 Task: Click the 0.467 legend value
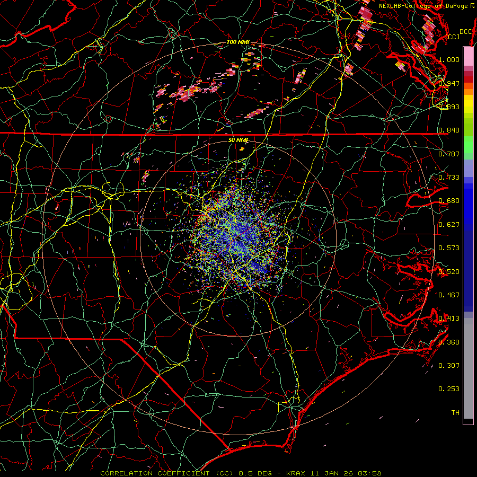[x=449, y=295]
